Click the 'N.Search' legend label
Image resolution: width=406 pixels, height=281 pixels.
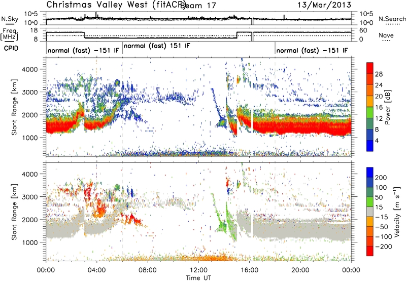tap(392, 19)
